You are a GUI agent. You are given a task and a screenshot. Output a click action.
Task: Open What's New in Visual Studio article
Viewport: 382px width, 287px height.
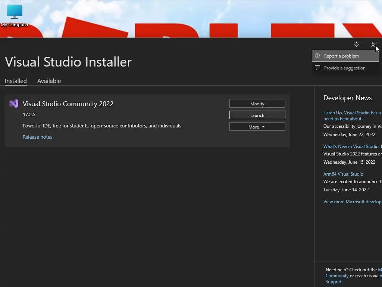(353, 146)
